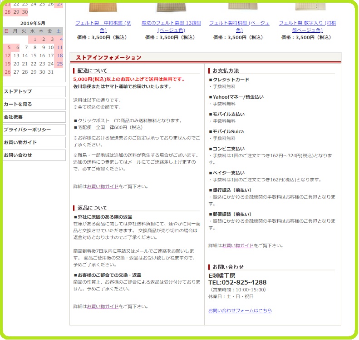The width and height of the screenshot is (359, 340).
Task: Select the お客様のご都合での交換・返品 subheading
Action: 108,275
